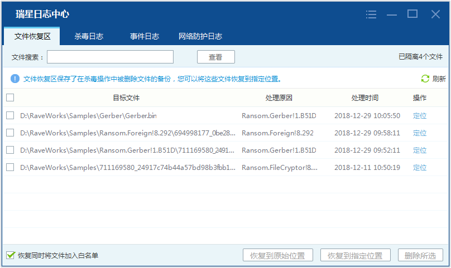451x268 pixels.
Task: Sort by the 处理时间 column header
Action: [x=364, y=98]
